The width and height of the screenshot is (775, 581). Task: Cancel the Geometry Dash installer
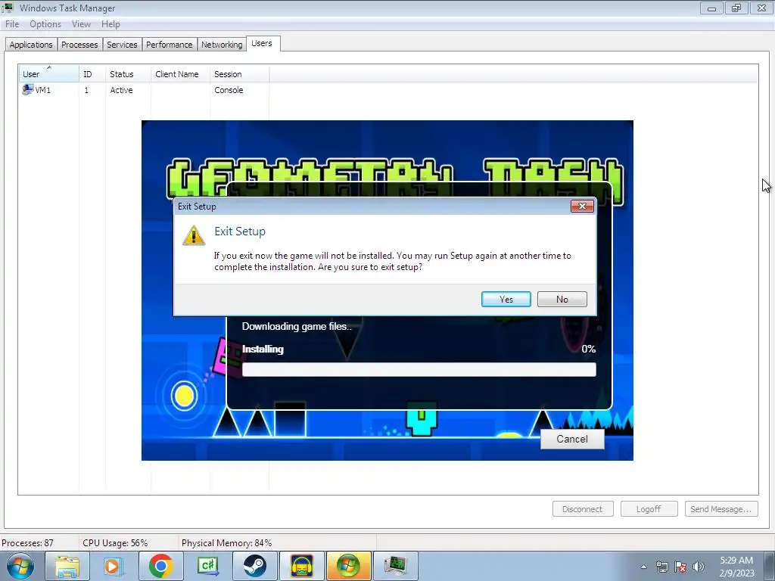572,440
